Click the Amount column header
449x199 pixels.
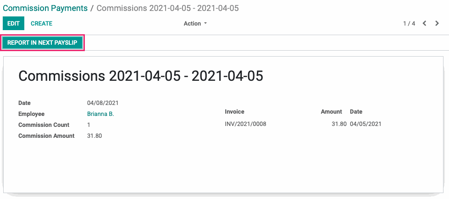[331, 111]
